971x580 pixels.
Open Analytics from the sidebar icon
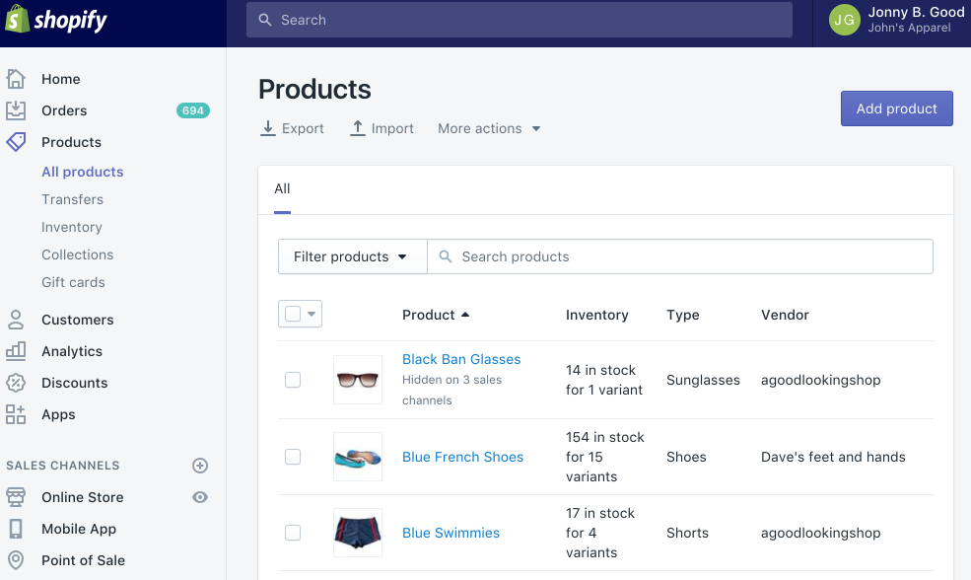pos(15,350)
